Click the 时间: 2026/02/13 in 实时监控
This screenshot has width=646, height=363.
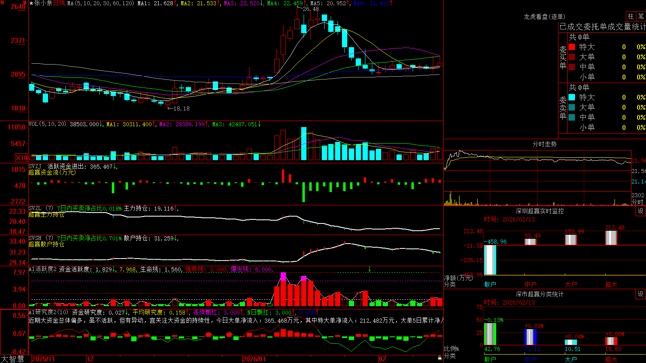coord(509,219)
